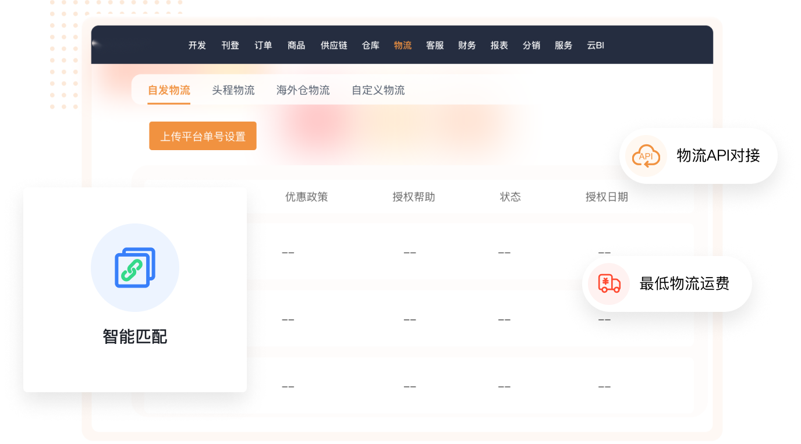Switch to the 头程物流 tab
801x444 pixels.
pos(233,90)
